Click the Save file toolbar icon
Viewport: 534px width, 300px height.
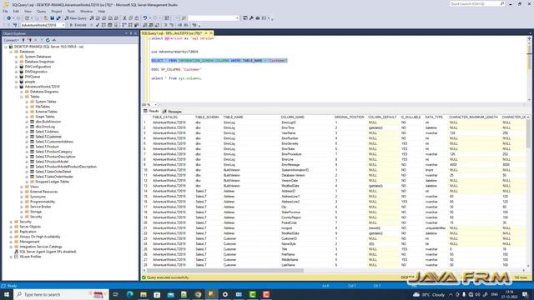pyautogui.click(x=52, y=18)
